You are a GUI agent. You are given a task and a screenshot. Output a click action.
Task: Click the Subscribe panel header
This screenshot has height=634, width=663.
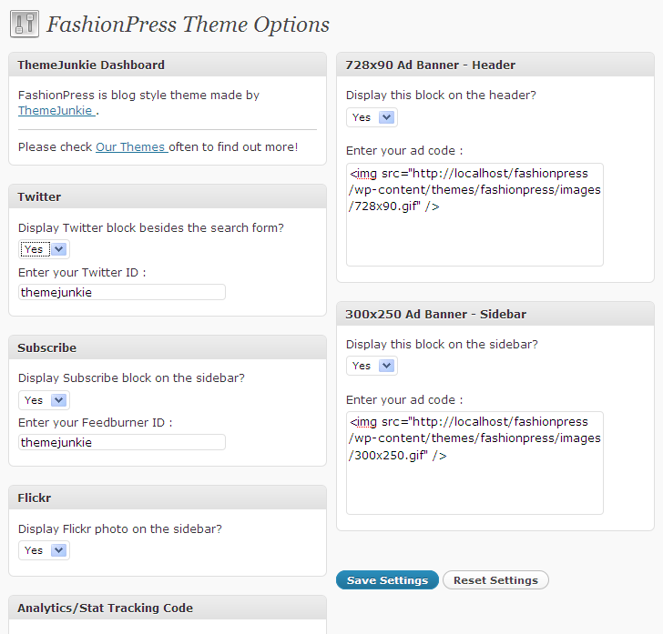click(x=168, y=347)
